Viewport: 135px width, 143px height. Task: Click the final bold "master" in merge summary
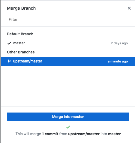pyautogui.click(x=114, y=134)
